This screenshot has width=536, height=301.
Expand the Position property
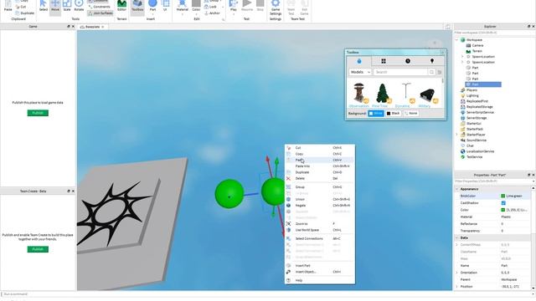[x=457, y=287]
